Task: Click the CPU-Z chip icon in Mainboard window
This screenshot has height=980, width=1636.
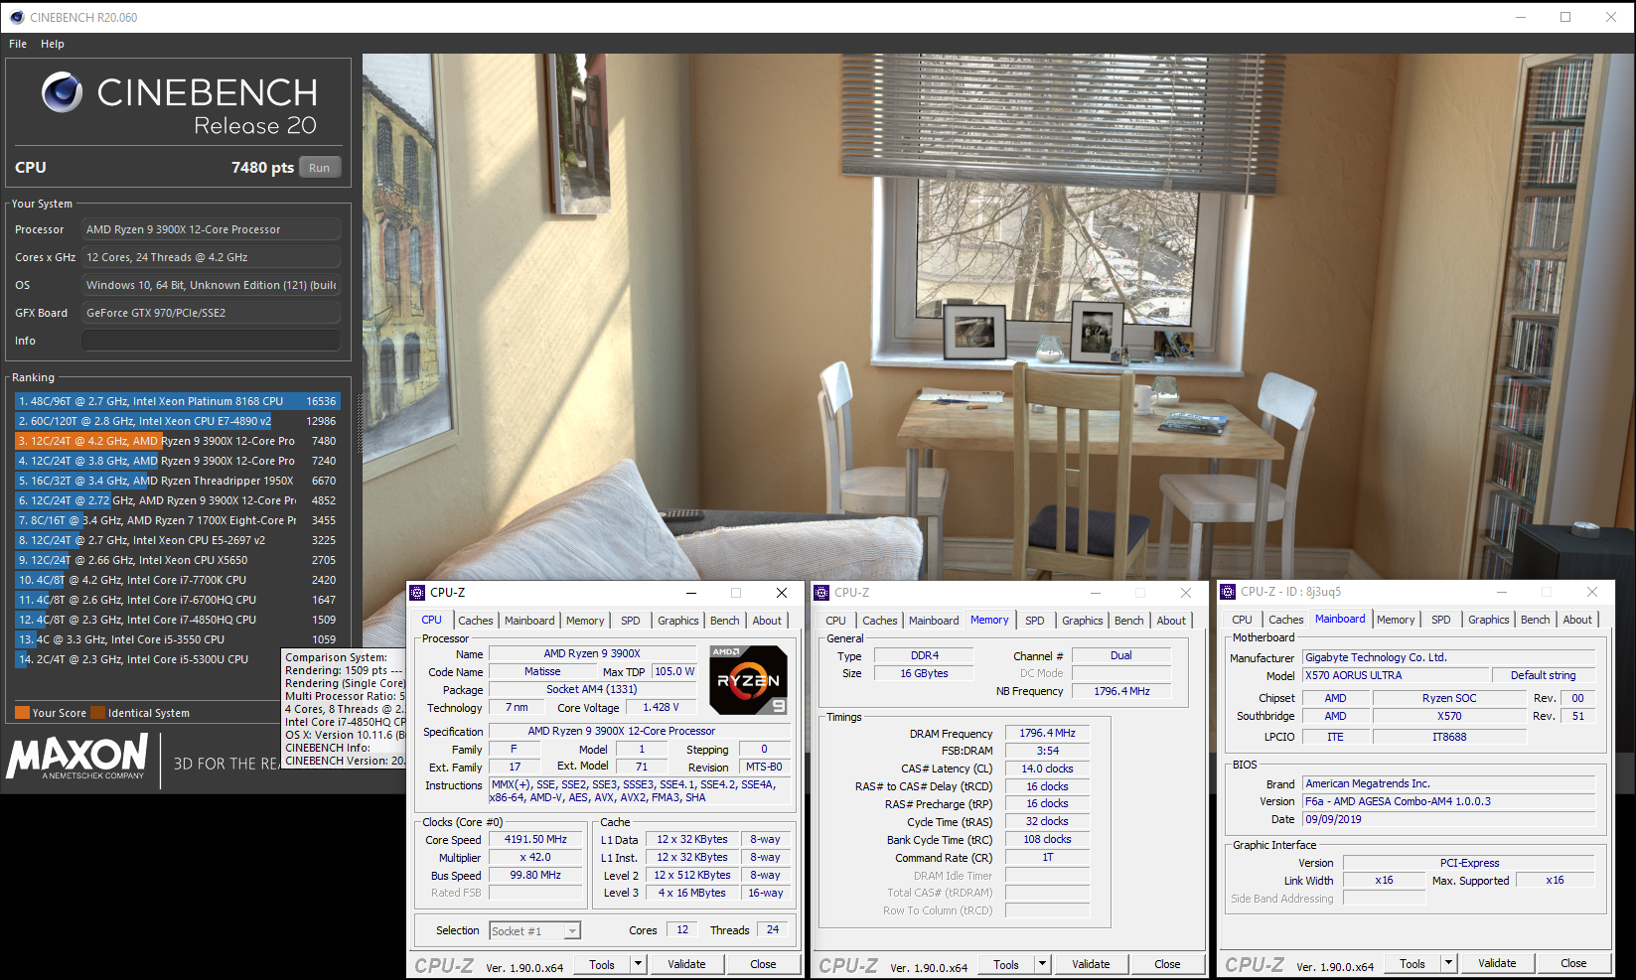Action: pyautogui.click(x=1229, y=592)
